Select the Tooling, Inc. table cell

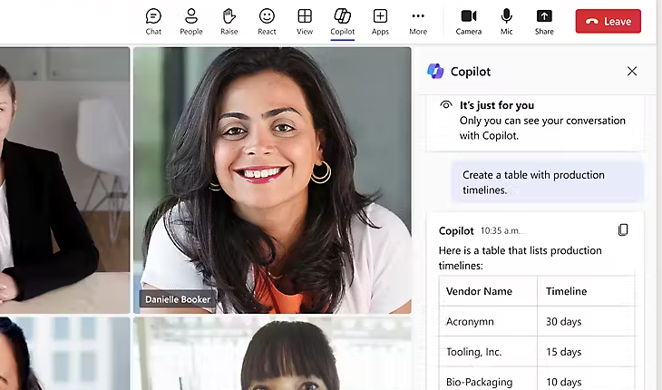pos(475,352)
